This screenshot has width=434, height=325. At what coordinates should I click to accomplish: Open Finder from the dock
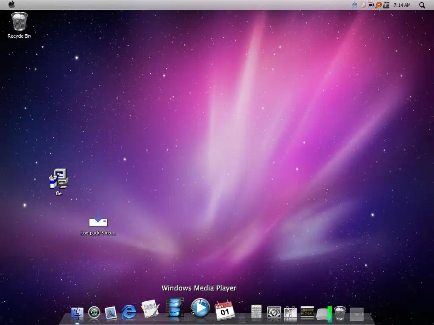(77, 314)
